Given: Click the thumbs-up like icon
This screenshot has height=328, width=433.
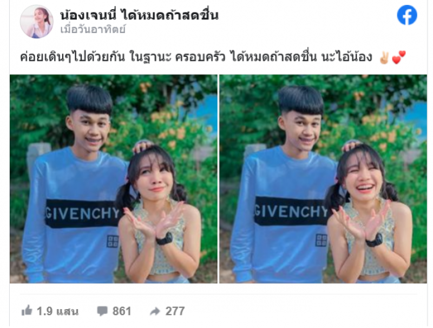Looking at the screenshot, I should 27,311.
